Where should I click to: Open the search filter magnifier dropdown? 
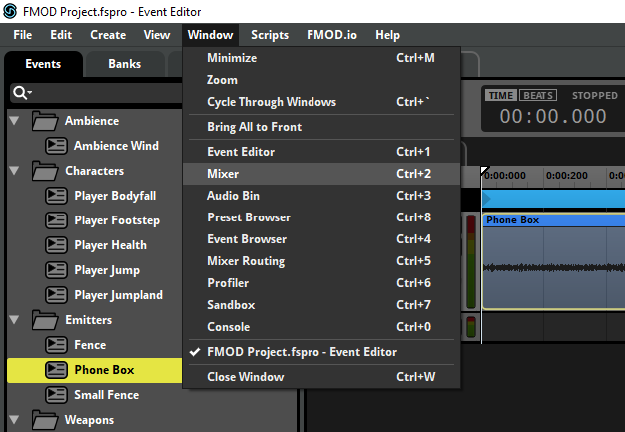22,93
